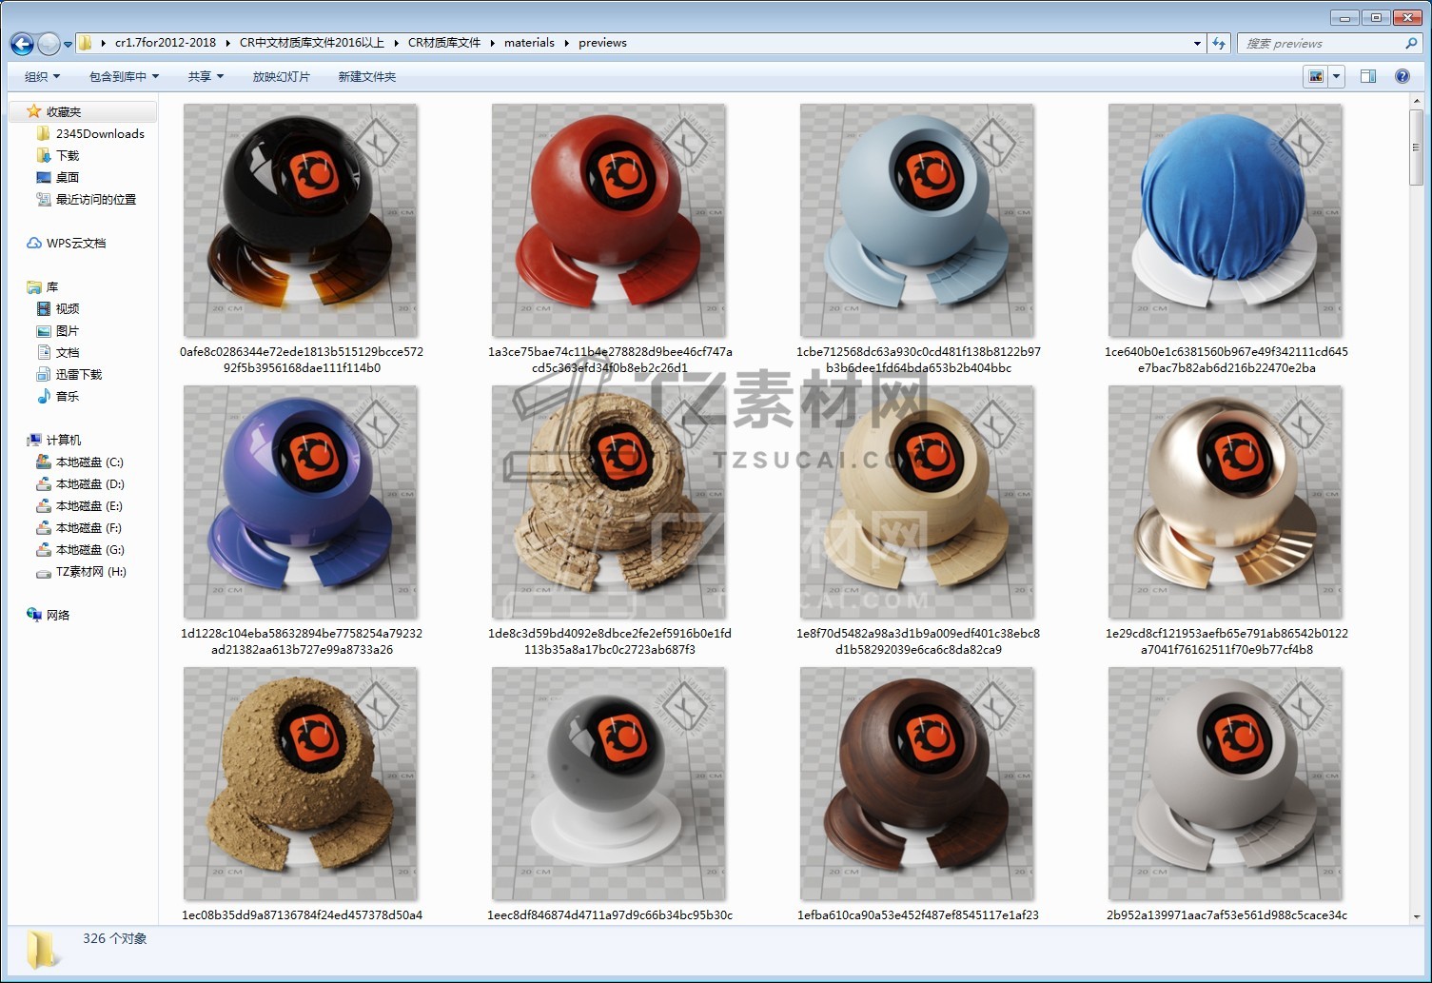Select the polished gold metal sphere thumbnail

click(1226, 501)
